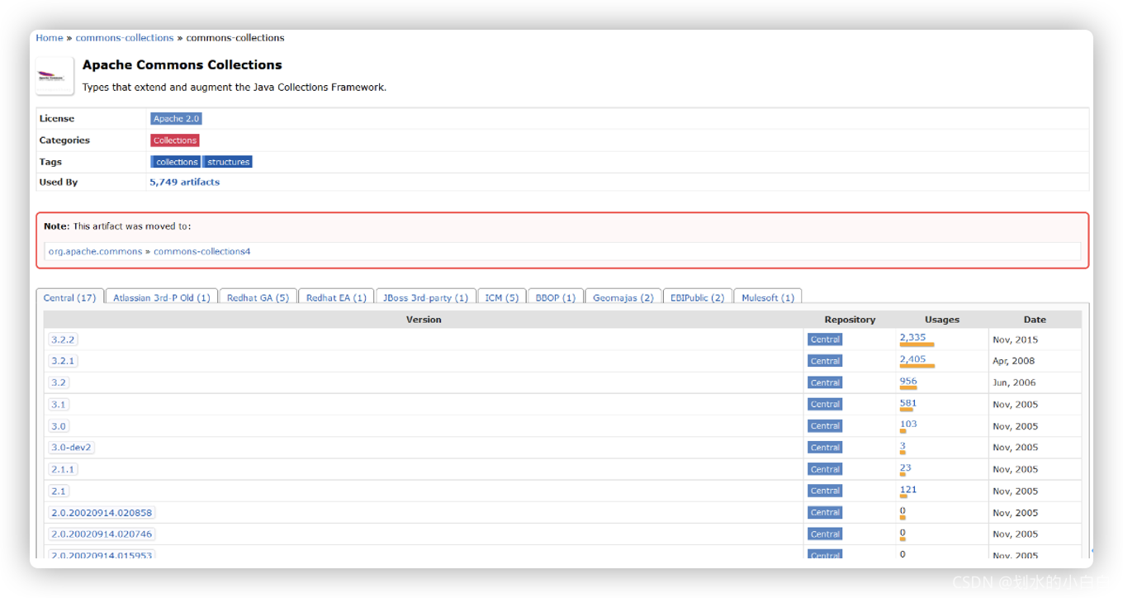Image resolution: width=1123 pixels, height=598 pixels.
Task: Open version 3.1 link
Action: [59, 405]
